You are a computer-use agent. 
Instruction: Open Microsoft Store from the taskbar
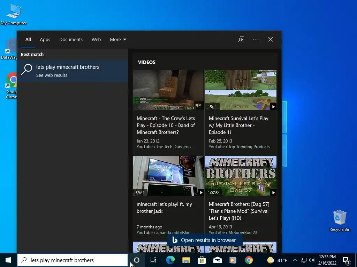202,260
